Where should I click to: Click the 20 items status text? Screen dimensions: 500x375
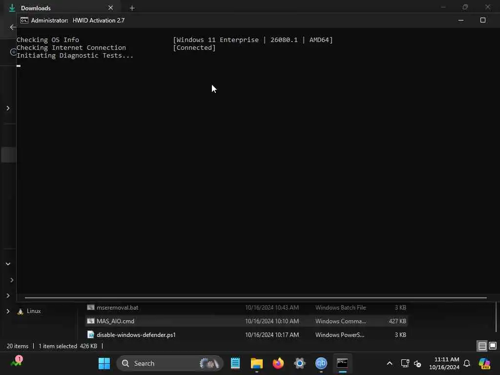click(18, 346)
